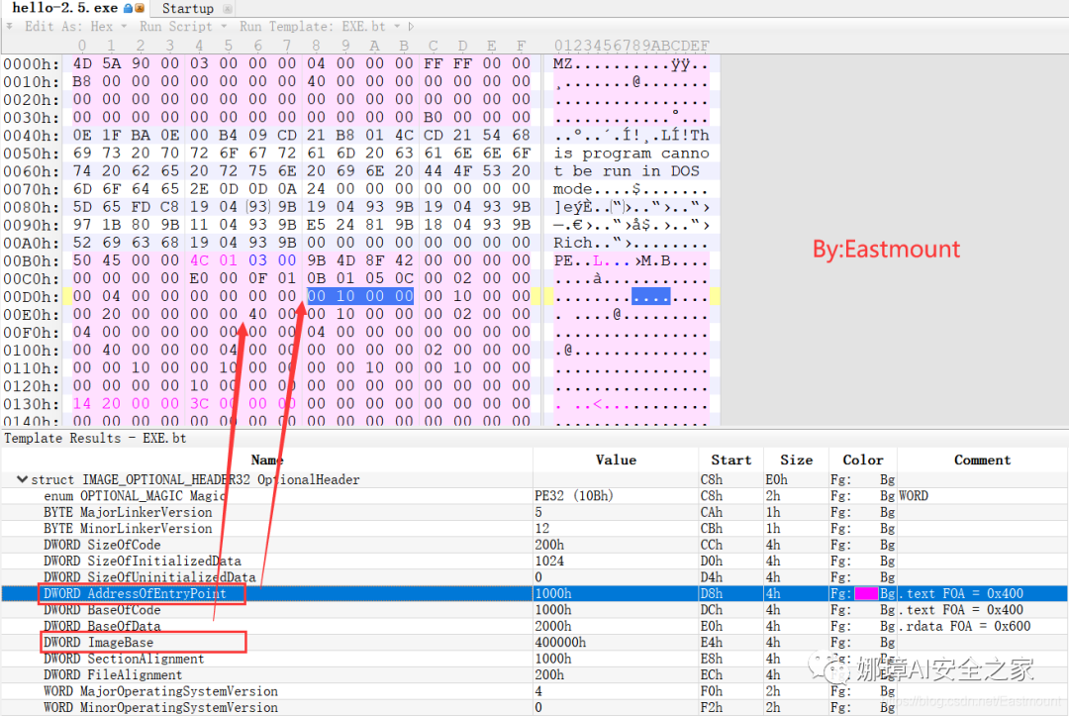Select the DWORD AddressOfEntryPoint row
Viewport: 1069px width, 716px height.
point(534,593)
